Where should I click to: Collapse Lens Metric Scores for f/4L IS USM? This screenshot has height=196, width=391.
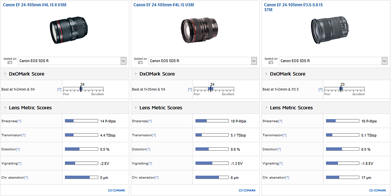(x=136, y=108)
